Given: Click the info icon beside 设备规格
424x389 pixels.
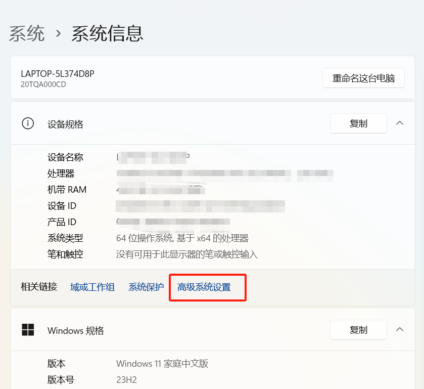Looking at the screenshot, I should pyautogui.click(x=28, y=123).
